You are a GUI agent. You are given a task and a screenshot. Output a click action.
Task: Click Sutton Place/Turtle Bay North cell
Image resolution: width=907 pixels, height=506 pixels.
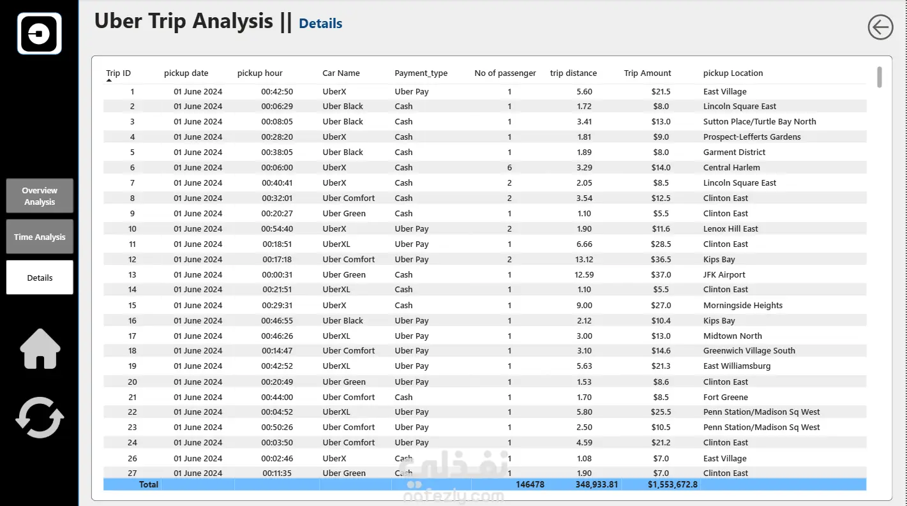(760, 121)
